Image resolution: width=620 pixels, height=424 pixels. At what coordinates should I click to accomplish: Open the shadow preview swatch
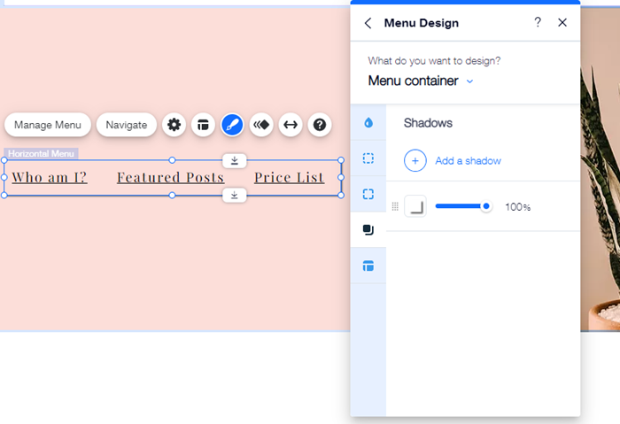(x=415, y=206)
